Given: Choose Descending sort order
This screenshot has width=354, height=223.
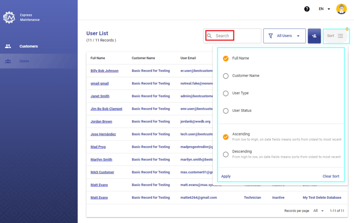Looking at the screenshot, I should point(226,154).
